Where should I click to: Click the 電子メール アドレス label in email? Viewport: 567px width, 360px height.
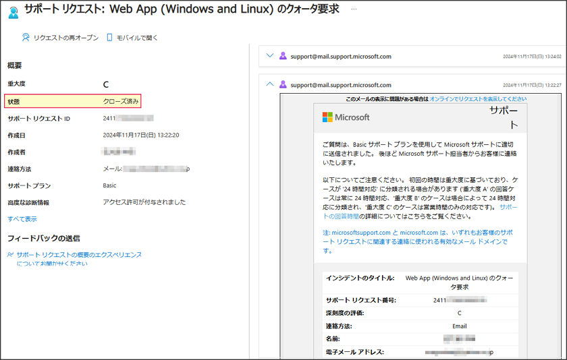coord(355,352)
